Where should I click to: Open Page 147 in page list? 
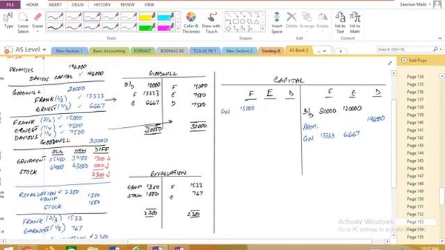pyautogui.click(x=415, y=176)
